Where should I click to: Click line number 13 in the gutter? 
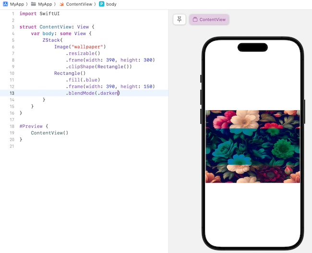pyautogui.click(x=12, y=93)
